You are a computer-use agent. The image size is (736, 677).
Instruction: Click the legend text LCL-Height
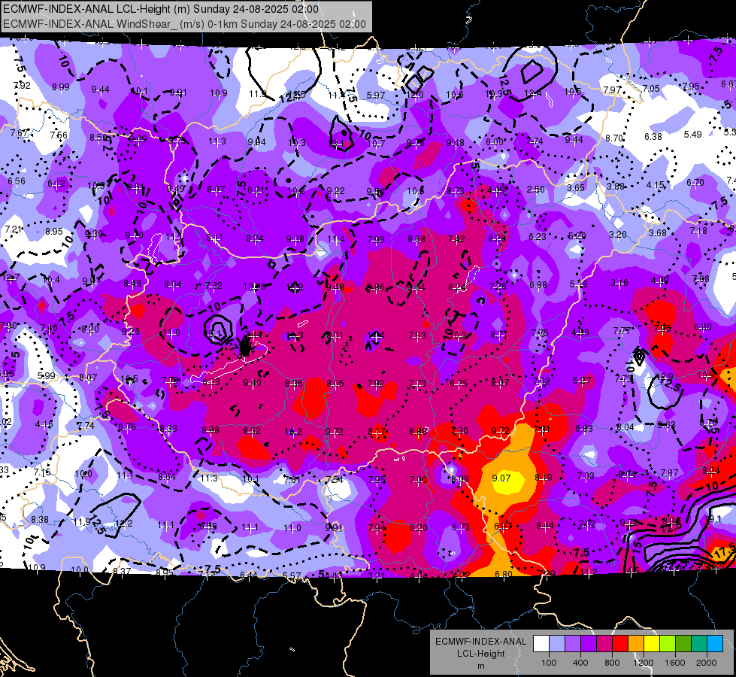point(480,654)
